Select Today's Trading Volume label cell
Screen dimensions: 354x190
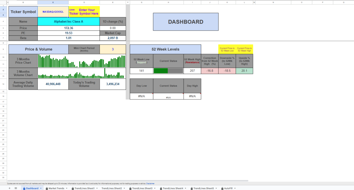click(84, 84)
